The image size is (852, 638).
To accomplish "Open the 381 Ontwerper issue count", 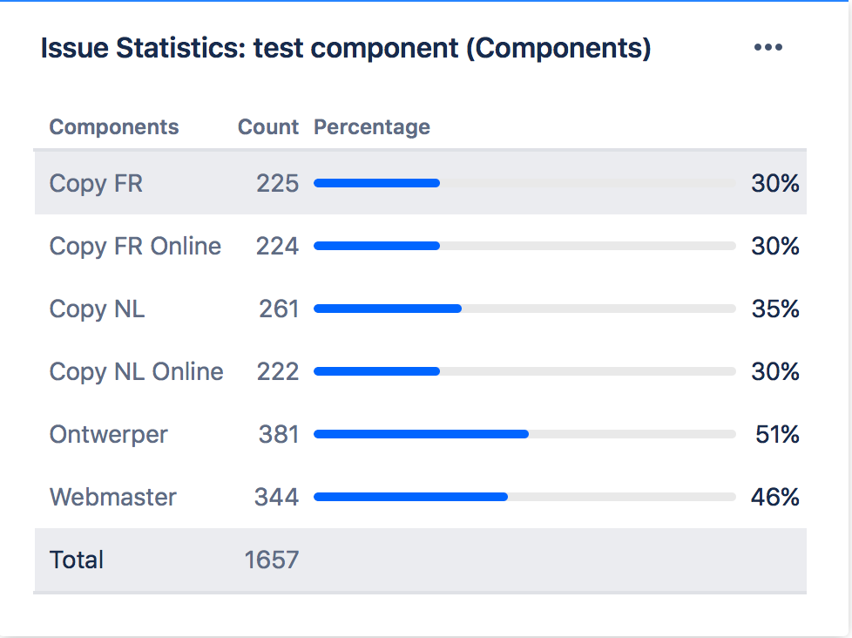I will pos(279,435).
